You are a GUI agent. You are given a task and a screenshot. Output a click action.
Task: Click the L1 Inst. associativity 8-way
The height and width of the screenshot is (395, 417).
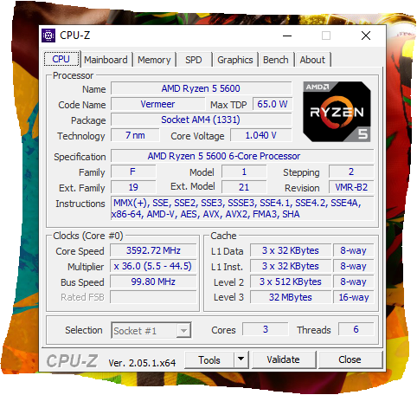pyautogui.click(x=354, y=266)
